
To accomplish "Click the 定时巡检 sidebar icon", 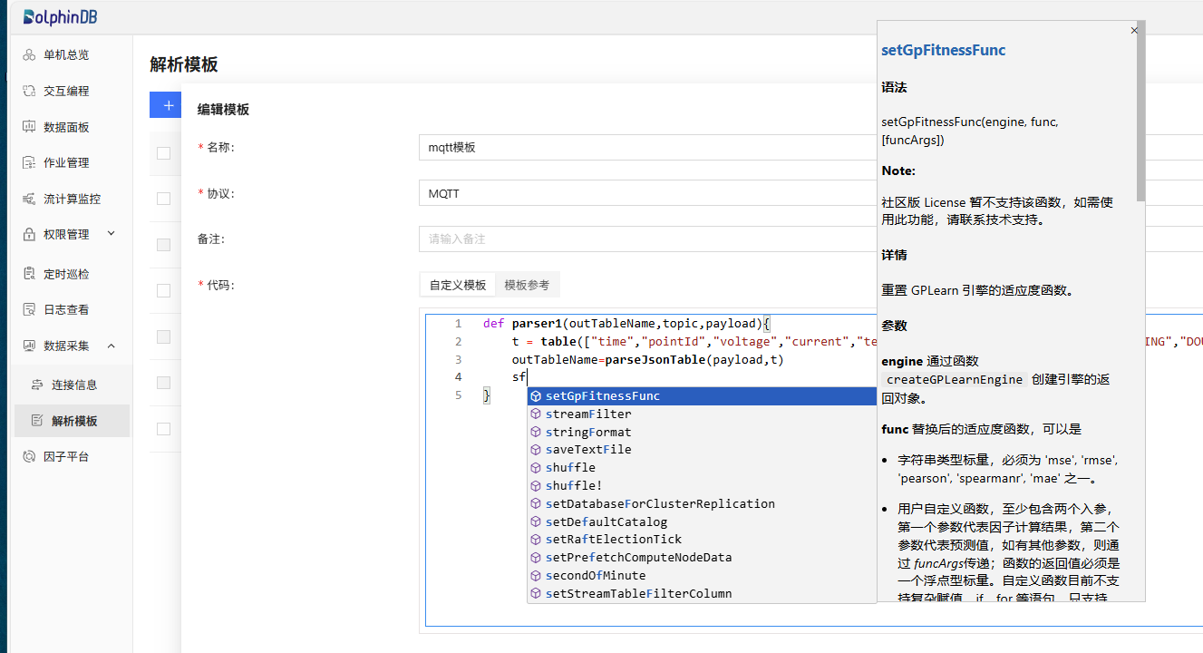I will click(29, 274).
